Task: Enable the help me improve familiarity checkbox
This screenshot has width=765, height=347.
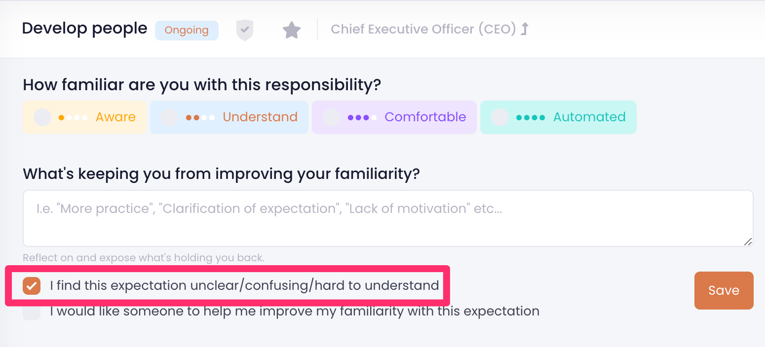Action: [x=32, y=312]
